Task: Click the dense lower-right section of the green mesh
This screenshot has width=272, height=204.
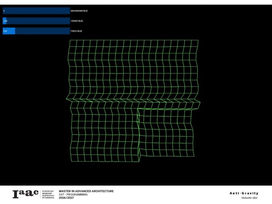Action: (x=166, y=133)
